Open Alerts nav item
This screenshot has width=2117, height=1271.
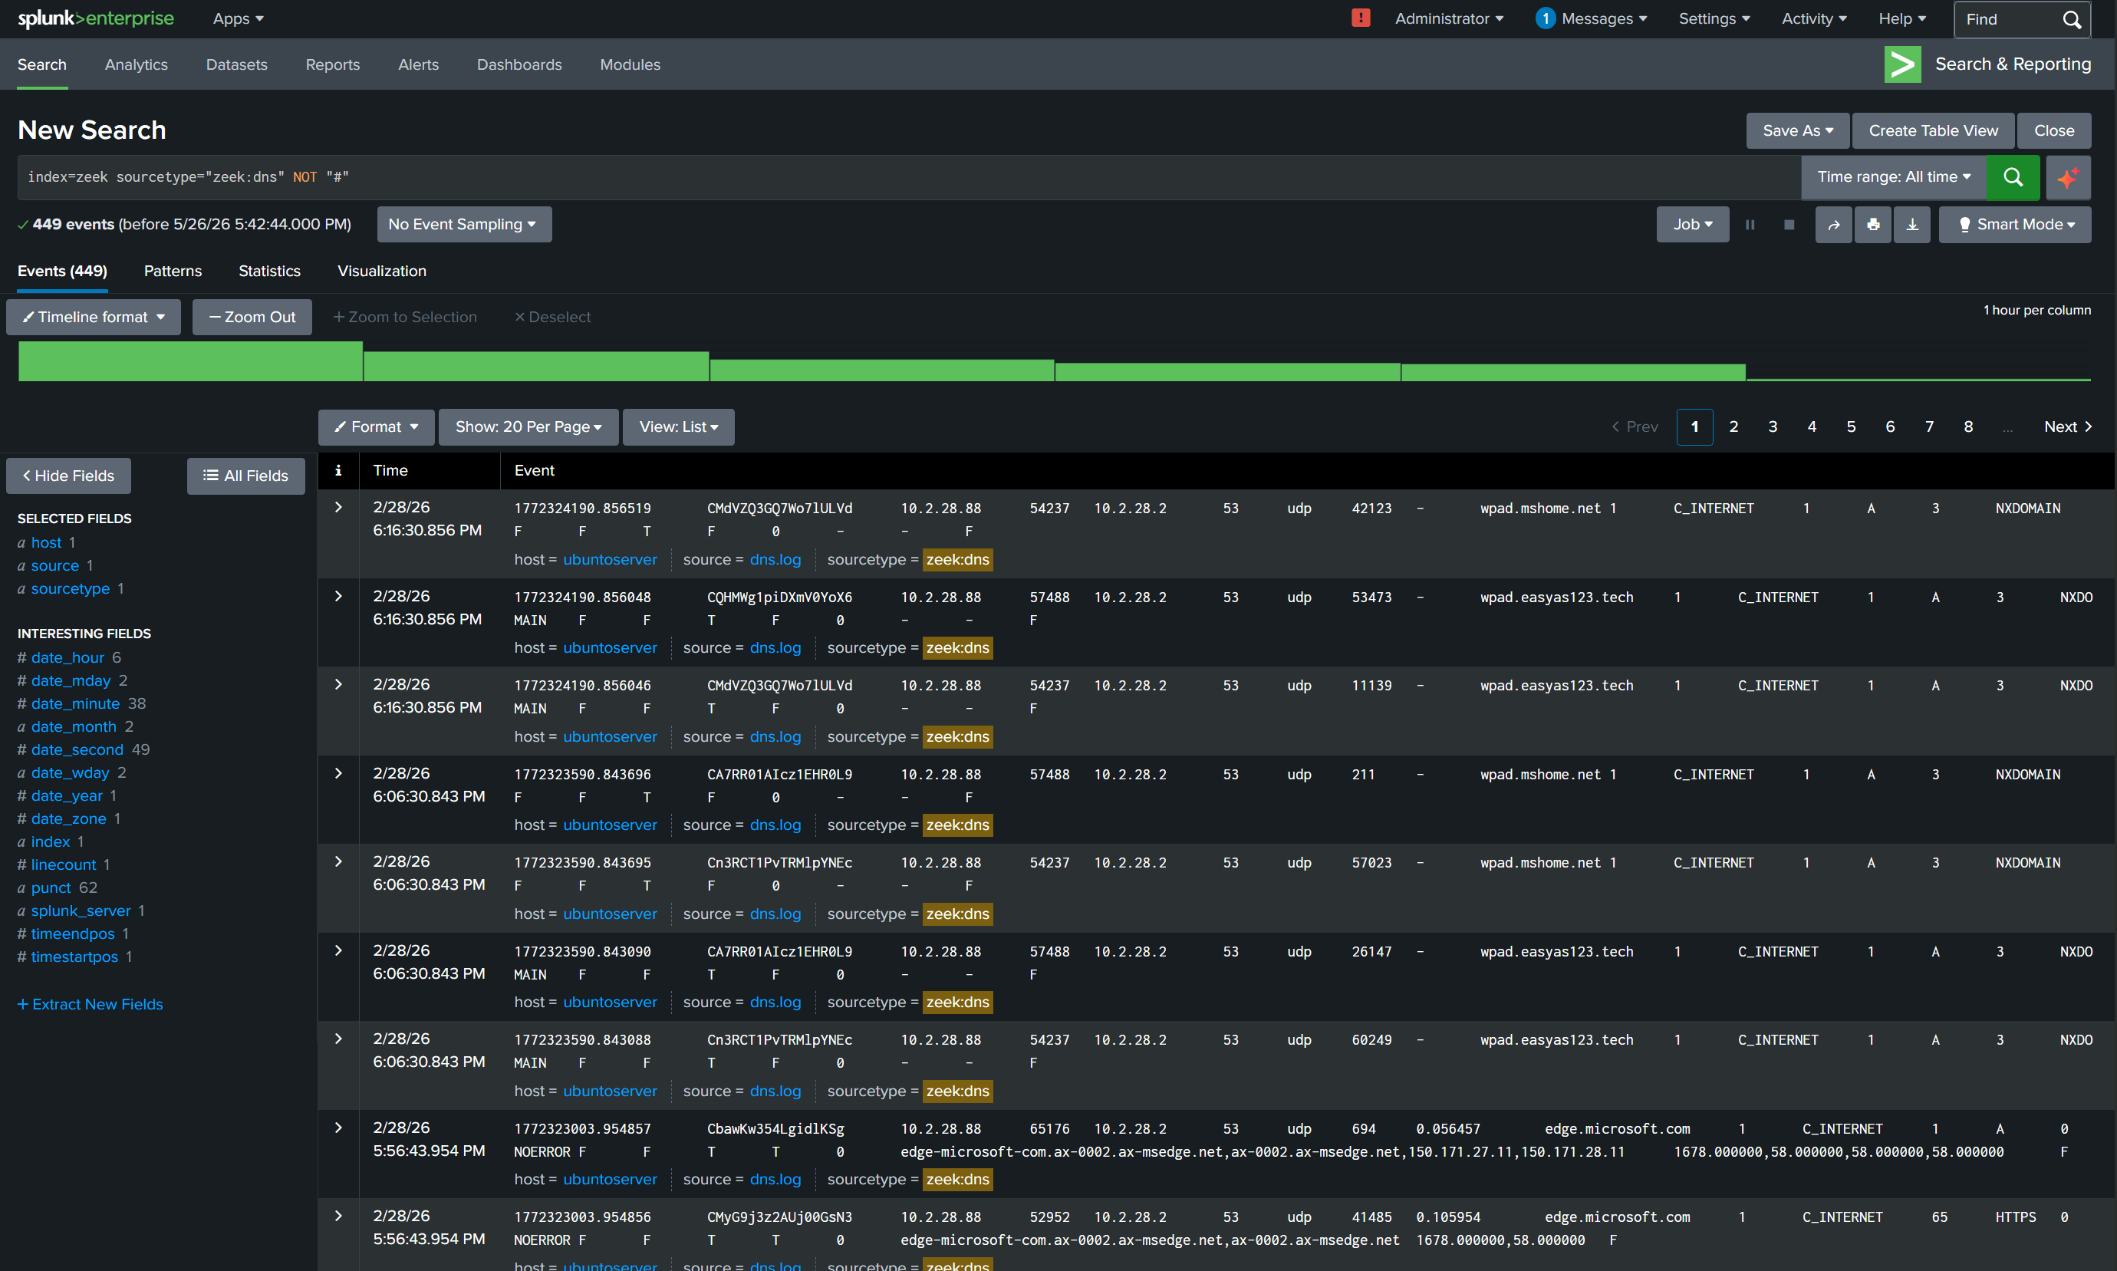[418, 64]
